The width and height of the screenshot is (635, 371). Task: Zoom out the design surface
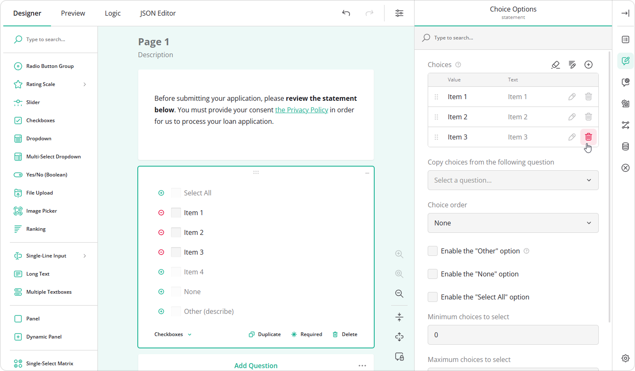click(399, 294)
